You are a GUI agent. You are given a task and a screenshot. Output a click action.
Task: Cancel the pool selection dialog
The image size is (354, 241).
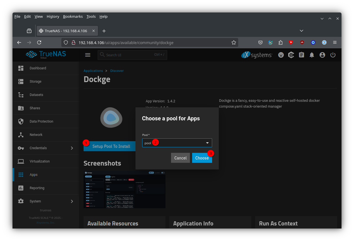tap(180, 158)
